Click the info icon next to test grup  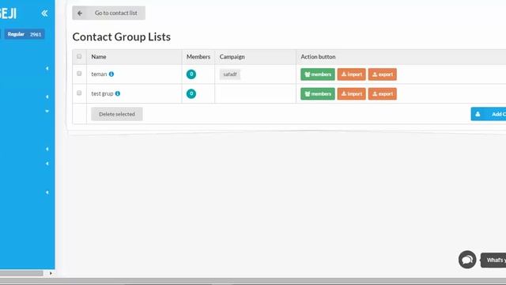click(x=118, y=93)
